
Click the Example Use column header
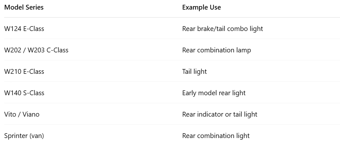201,7
